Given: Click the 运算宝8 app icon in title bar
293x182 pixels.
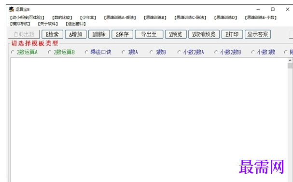Looking at the screenshot, I should 12,9.
